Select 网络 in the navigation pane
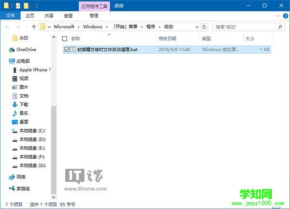 pyautogui.click(x=17, y=177)
